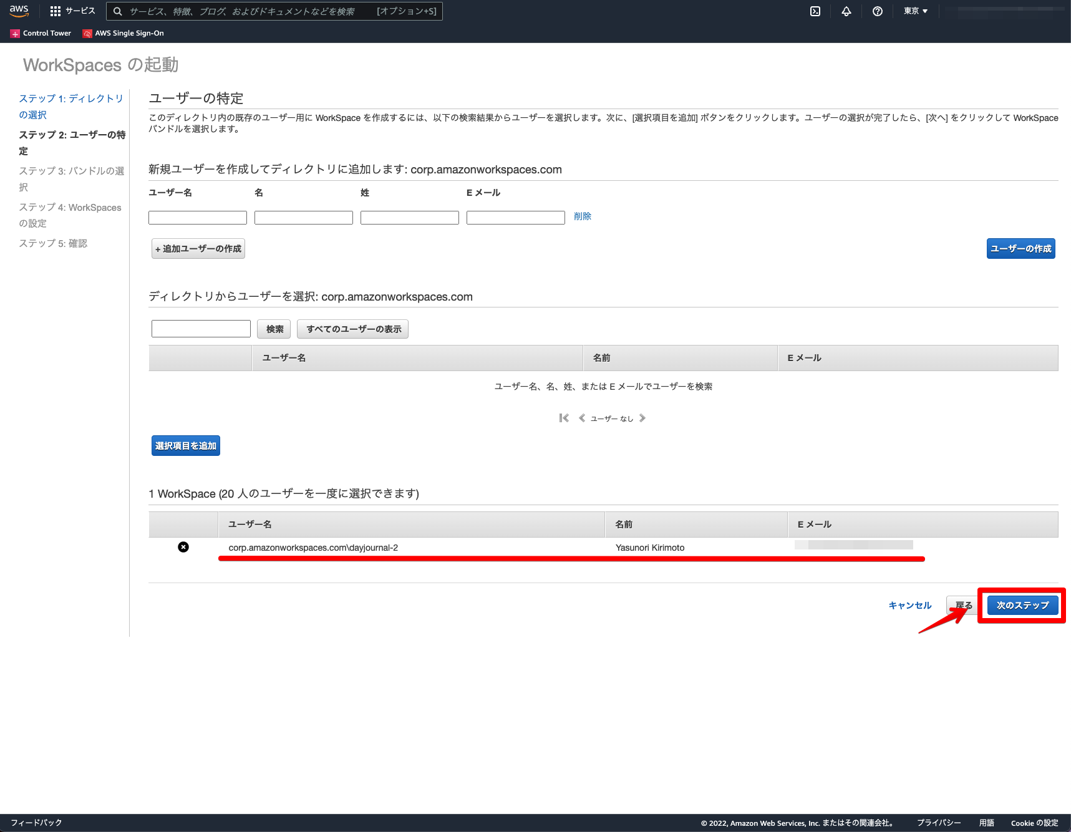The image size is (1071, 832).
Task: Click the 戻る button
Action: (963, 606)
